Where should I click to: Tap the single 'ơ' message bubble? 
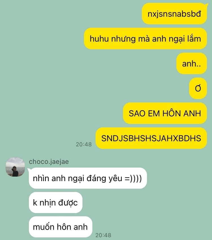tap(198, 88)
